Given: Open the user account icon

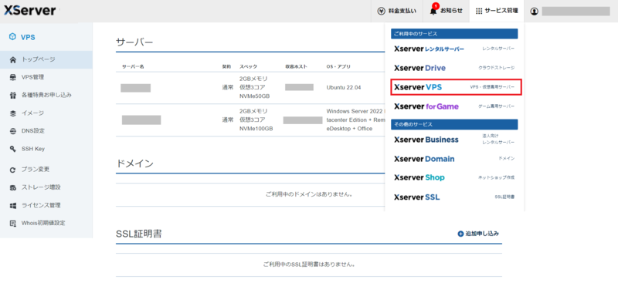Looking at the screenshot, I should (534, 11).
